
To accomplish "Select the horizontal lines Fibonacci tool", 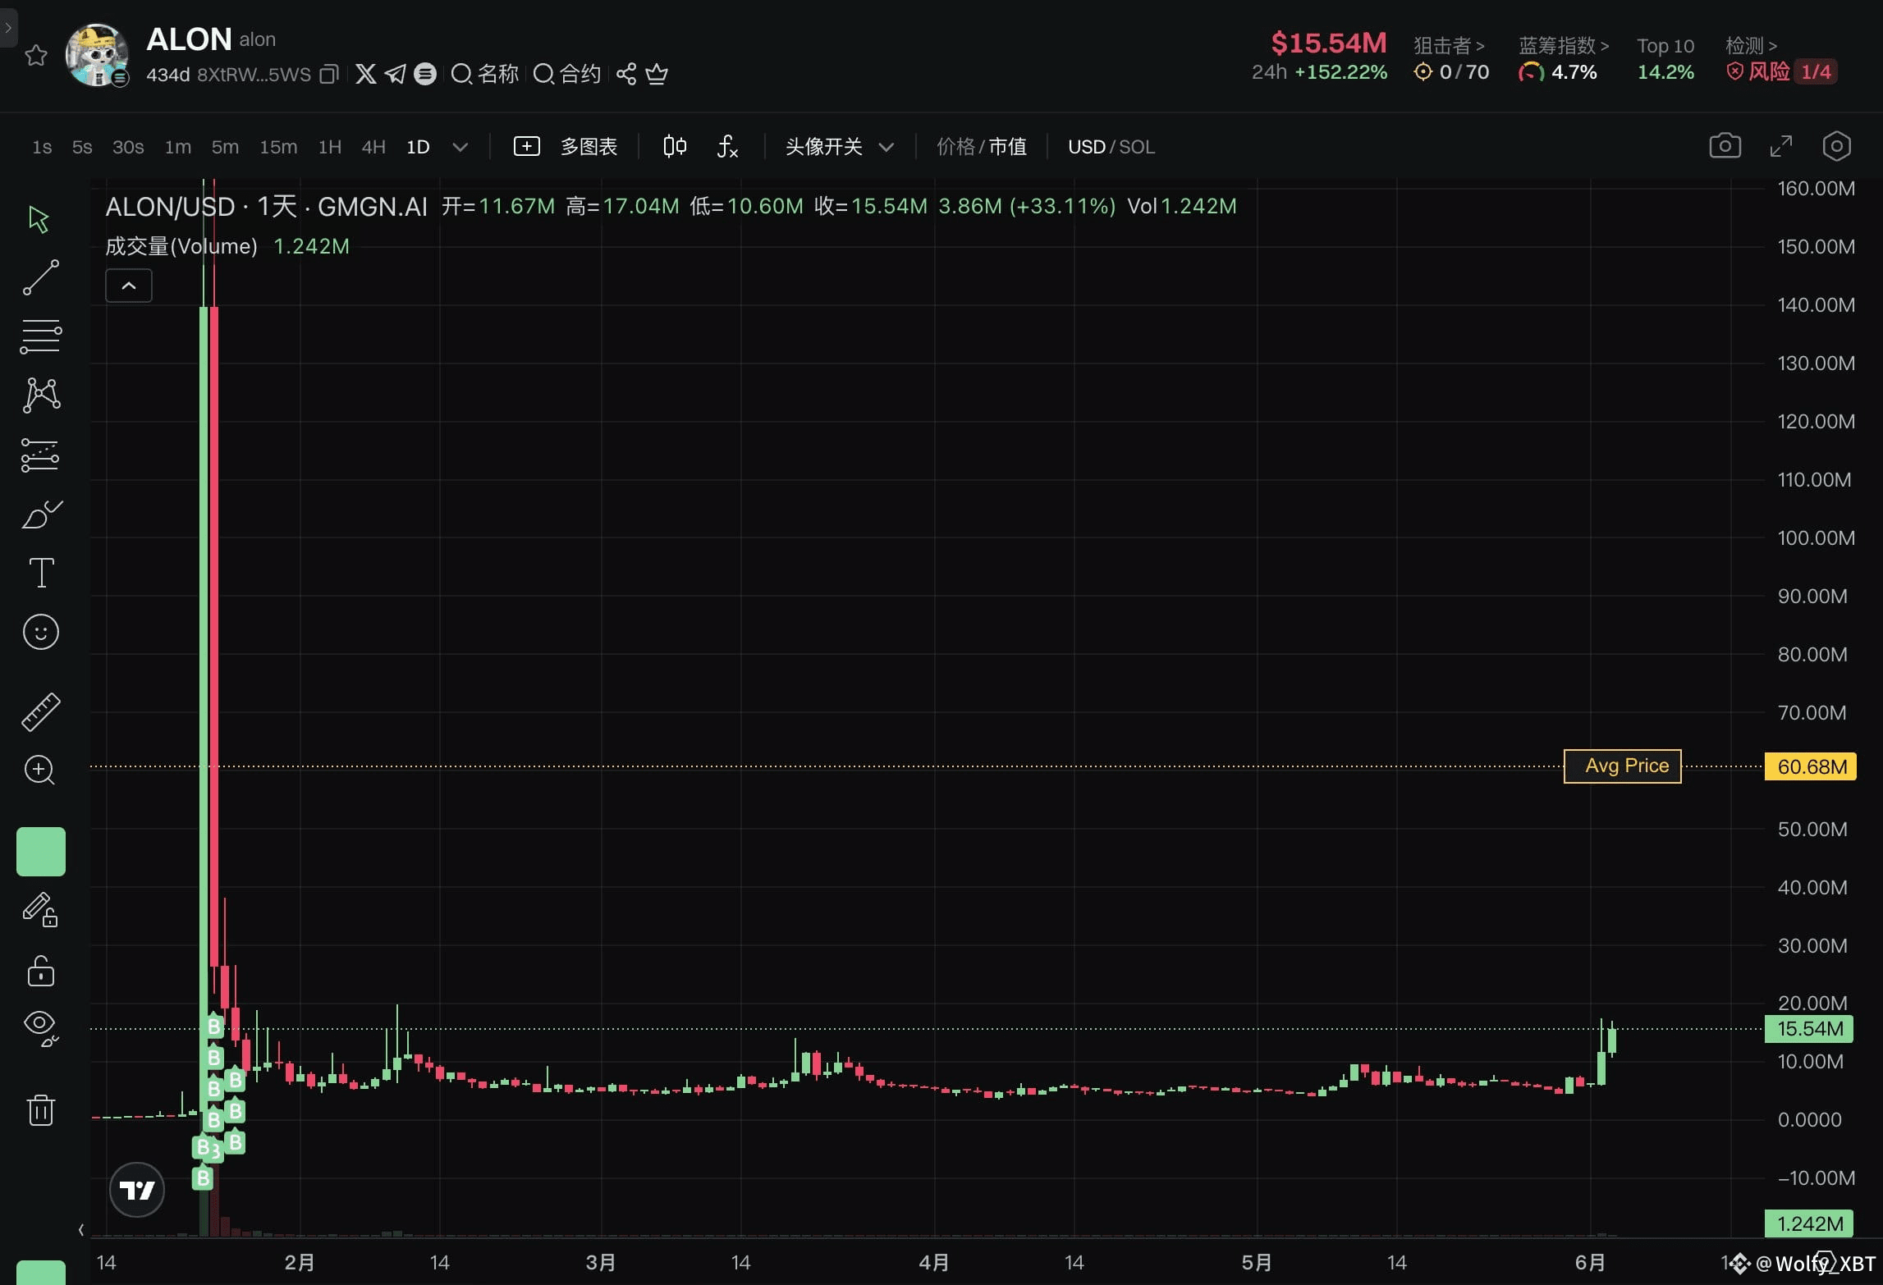I will click(40, 336).
